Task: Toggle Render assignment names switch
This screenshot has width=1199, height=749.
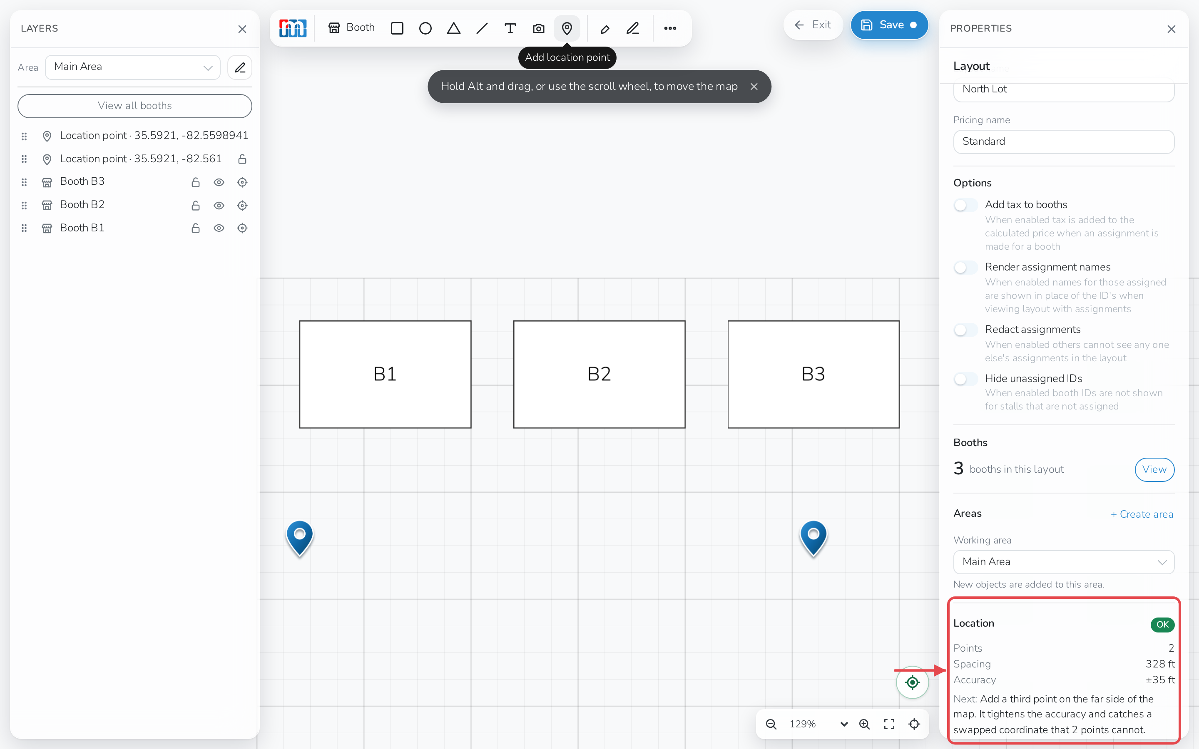Action: pos(965,268)
